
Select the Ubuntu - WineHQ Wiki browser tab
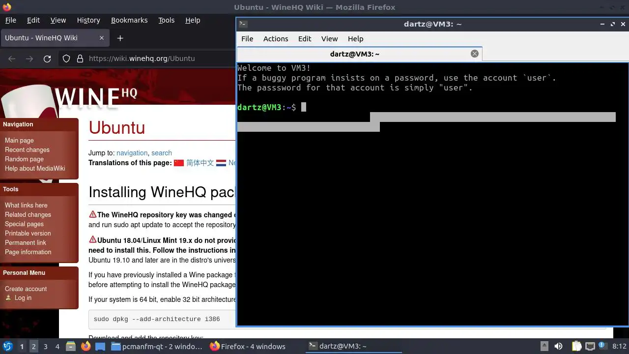(x=55, y=38)
